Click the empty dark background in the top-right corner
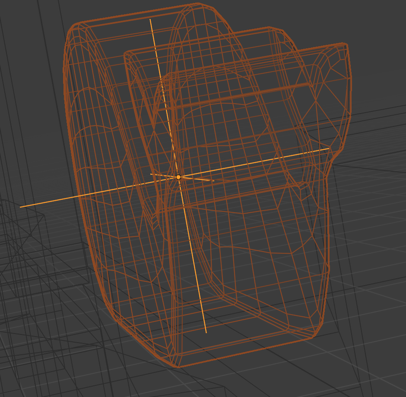 point(375,21)
